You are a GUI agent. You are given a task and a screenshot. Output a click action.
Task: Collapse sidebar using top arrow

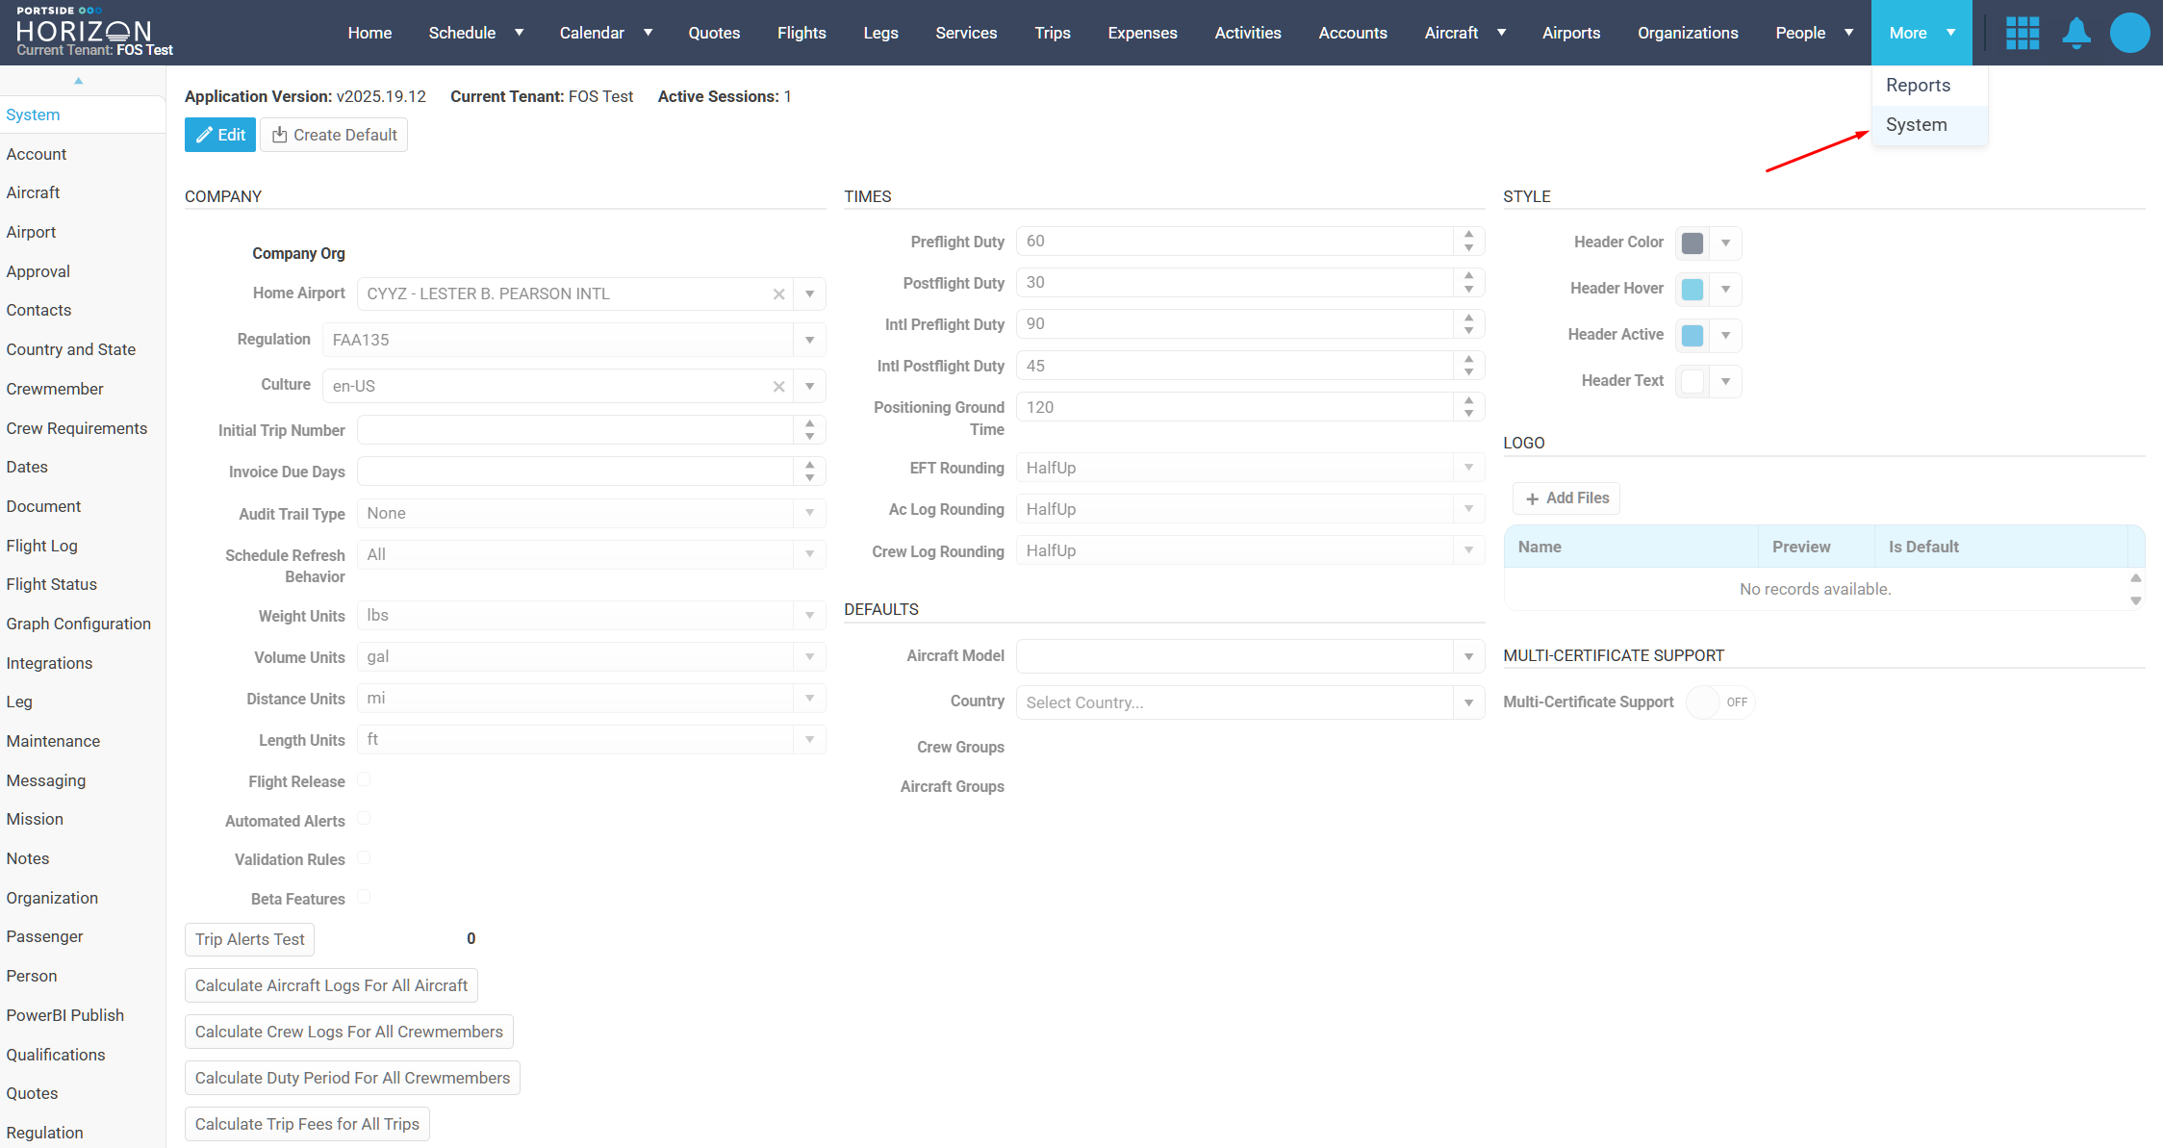click(79, 81)
